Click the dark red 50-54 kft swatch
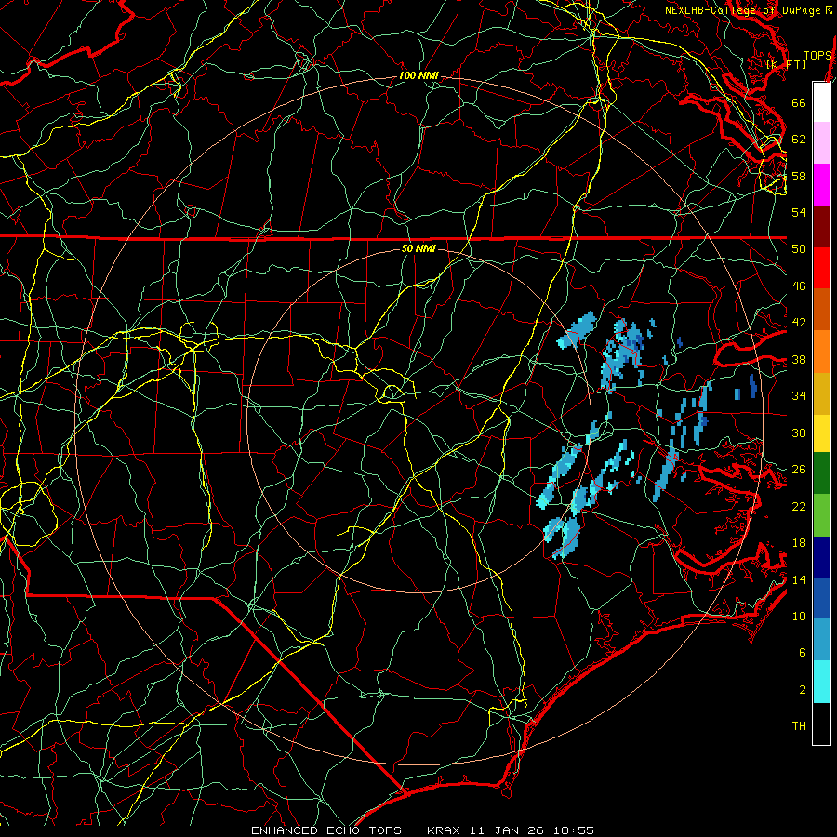Screen dimensions: 837x837 point(821,227)
